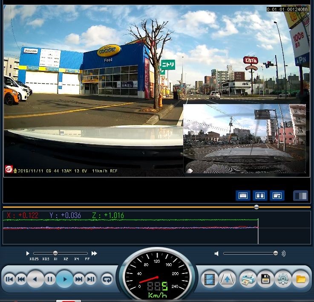Viewport: 314px width, 302px height.
Task: Set playback speed to X2
Action: point(66,259)
